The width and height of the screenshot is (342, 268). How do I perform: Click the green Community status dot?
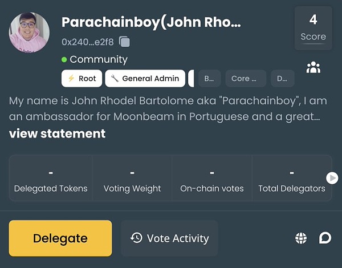[64, 59]
